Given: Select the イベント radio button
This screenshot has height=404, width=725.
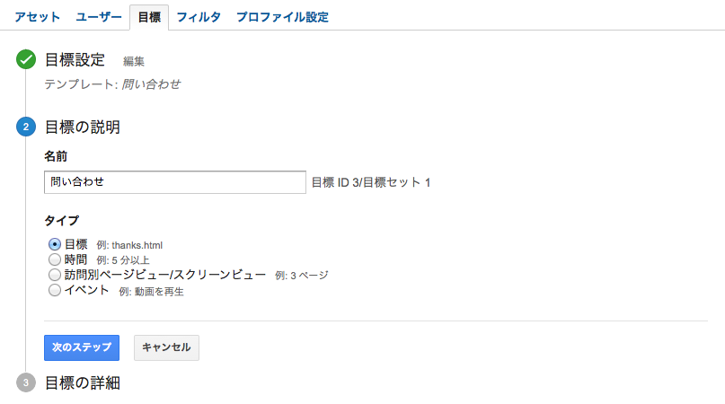Looking at the screenshot, I should pos(55,290).
